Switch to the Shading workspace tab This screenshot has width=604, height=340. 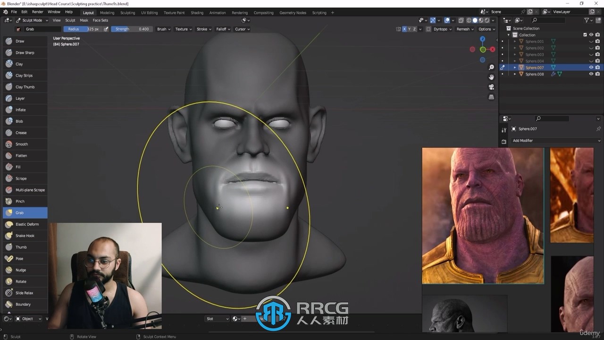tap(197, 13)
